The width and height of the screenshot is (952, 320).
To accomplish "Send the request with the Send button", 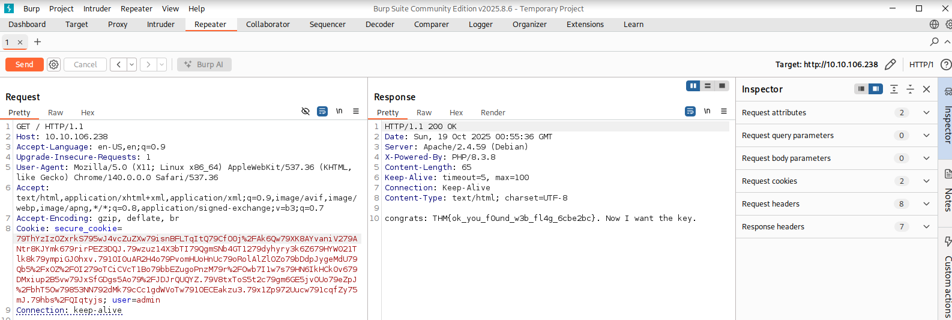I will 25,64.
